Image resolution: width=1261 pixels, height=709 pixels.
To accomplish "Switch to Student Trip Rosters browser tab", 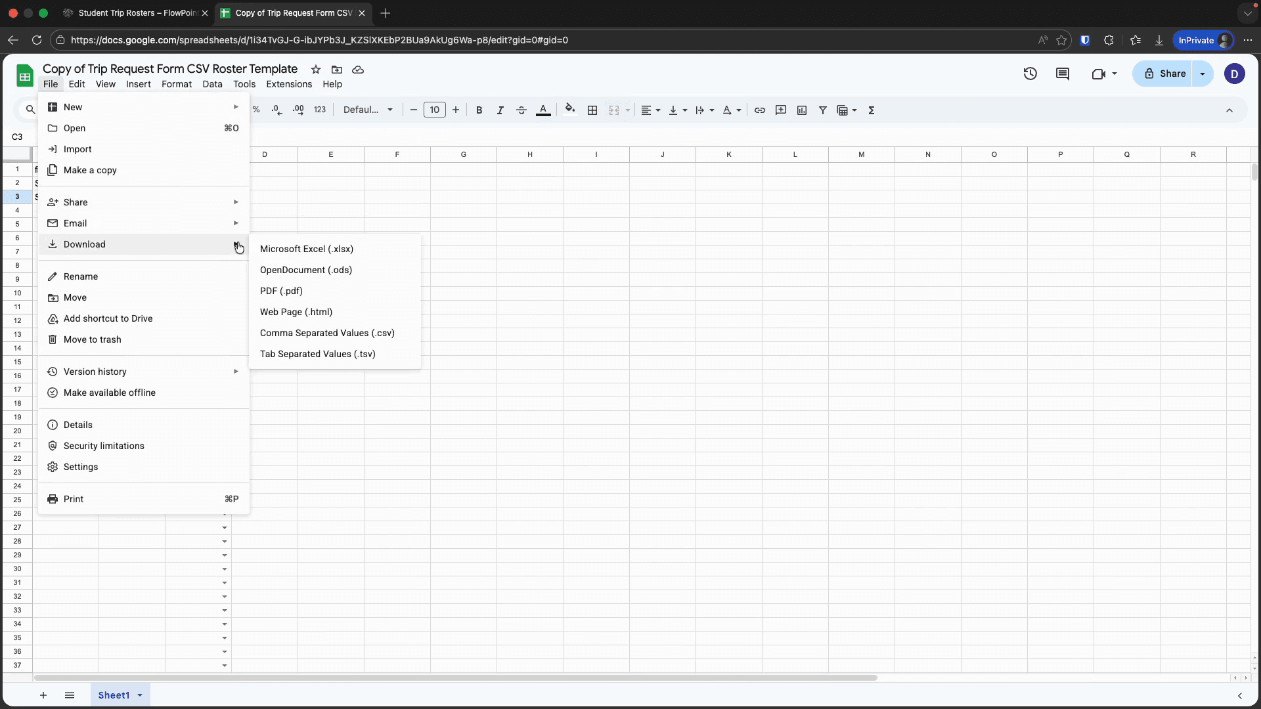I will pos(137,13).
